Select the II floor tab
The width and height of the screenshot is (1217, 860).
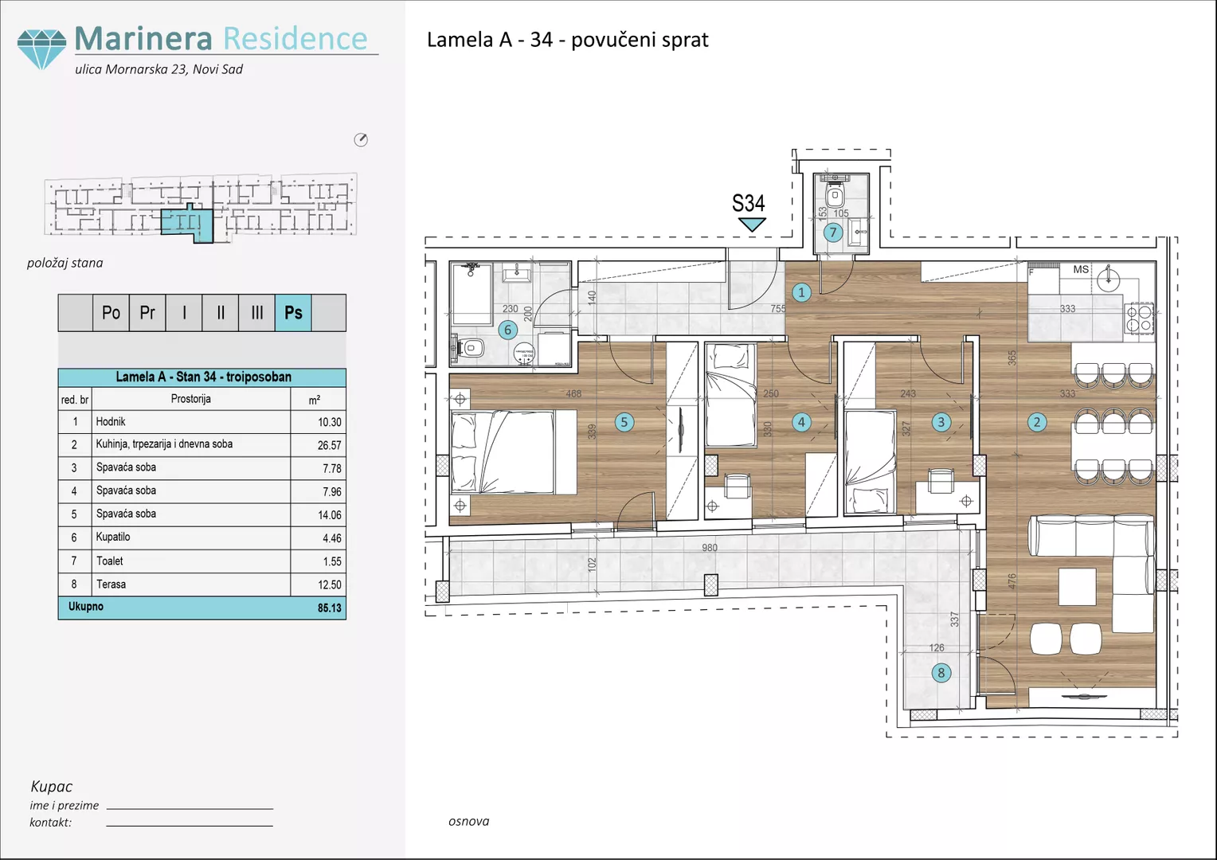tap(221, 313)
